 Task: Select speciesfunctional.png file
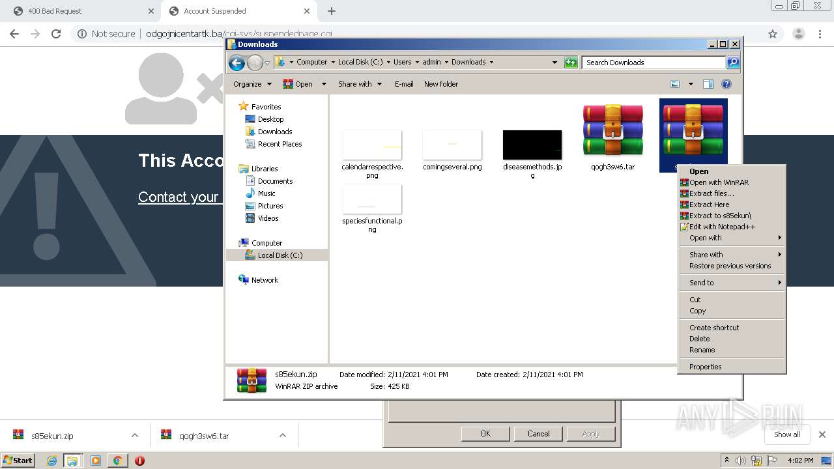372,208
